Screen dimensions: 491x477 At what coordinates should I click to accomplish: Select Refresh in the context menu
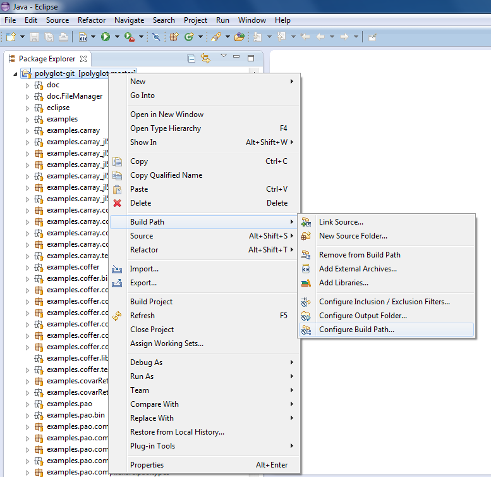(x=142, y=316)
